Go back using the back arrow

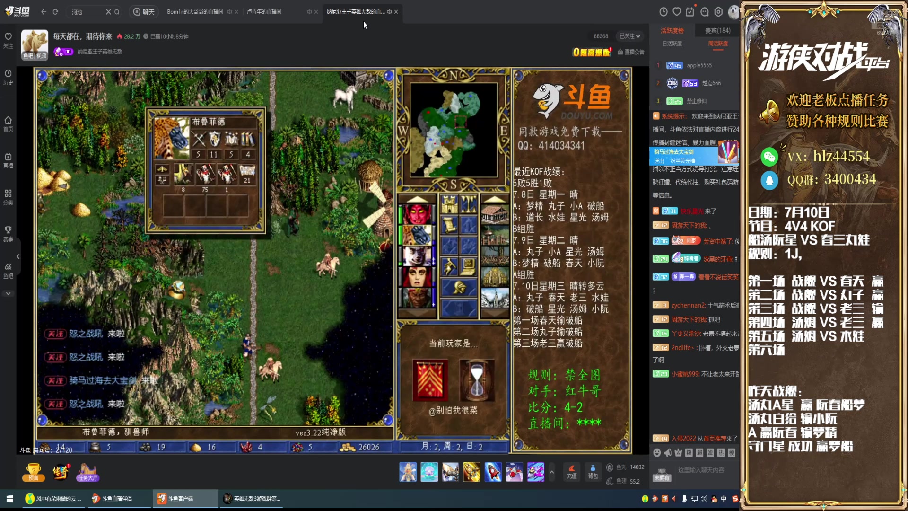pyautogui.click(x=44, y=12)
